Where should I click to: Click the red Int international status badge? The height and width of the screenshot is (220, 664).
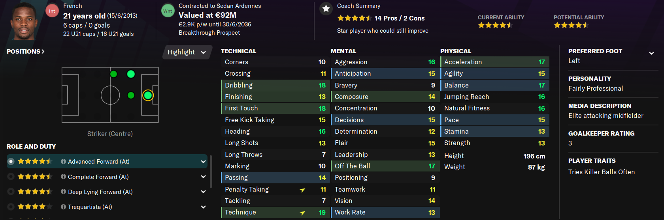click(x=52, y=11)
